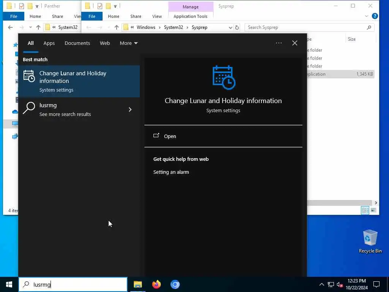Image resolution: width=389 pixels, height=292 pixels.
Task: Open Home tab in Sysprep window
Action: (x=113, y=16)
